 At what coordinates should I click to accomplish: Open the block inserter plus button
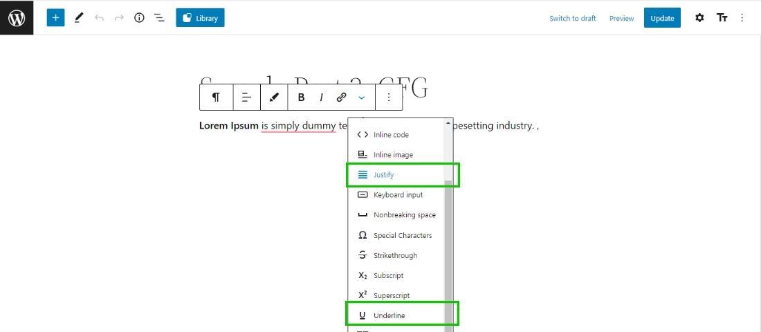click(56, 17)
